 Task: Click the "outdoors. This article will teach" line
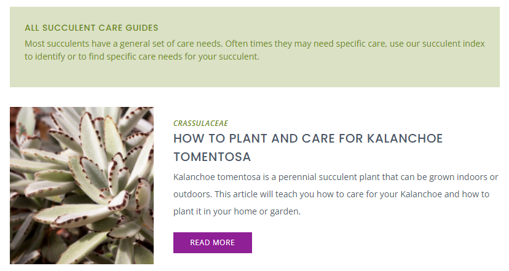235,194
